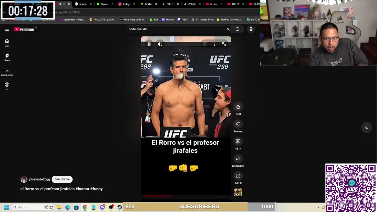Switch to the 'LOS ME' YouTube tab
Image resolution: width=377 pixels, height=212 pixels.
pos(235,4)
